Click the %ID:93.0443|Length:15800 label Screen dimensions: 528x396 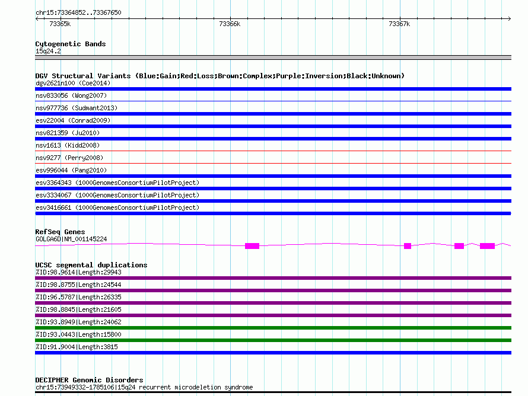click(78, 334)
